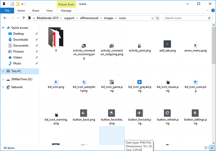Image resolution: width=216 pixels, height=151 pixels.
Task: Open Music in Quick access
Action: click(17, 64)
